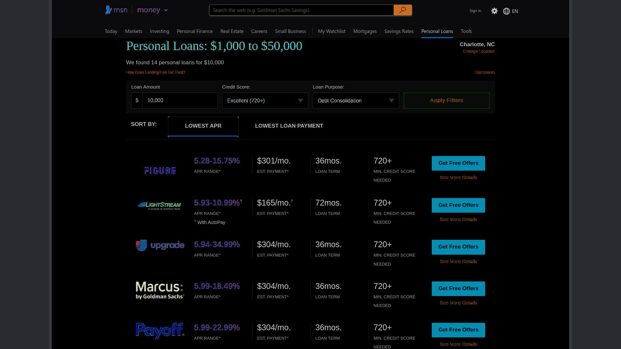Open the Small Business nav item
621x349 pixels.
coord(290,31)
